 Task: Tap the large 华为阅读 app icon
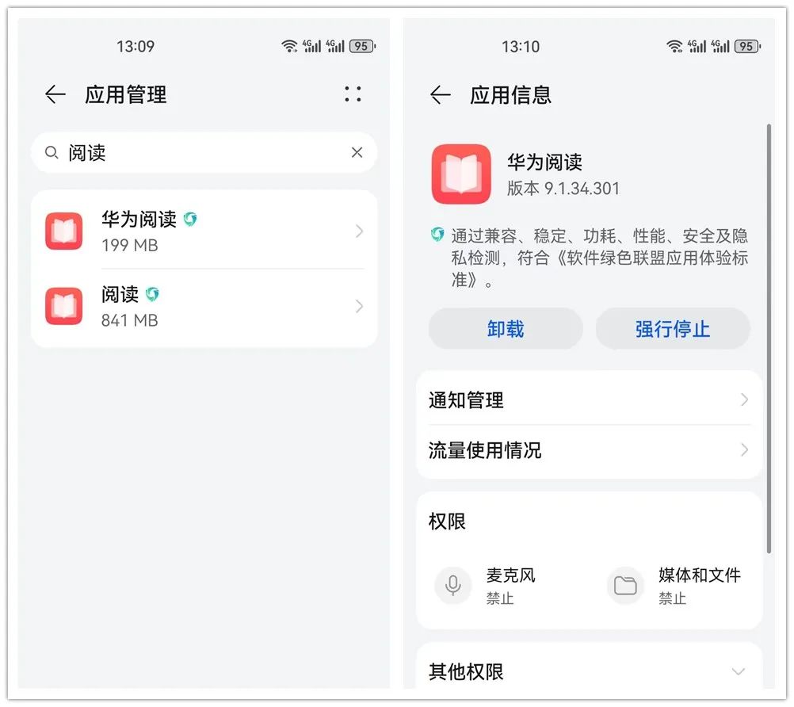tap(461, 174)
